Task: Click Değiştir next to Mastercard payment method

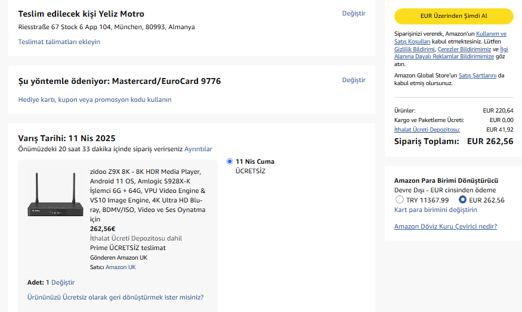Action: [354, 80]
